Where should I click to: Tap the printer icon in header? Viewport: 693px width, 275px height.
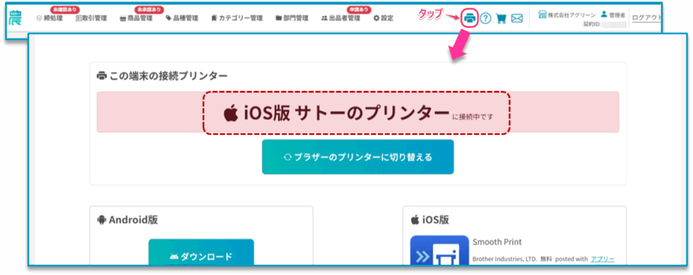tap(470, 18)
